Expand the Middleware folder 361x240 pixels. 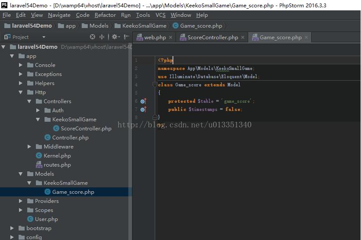(29, 147)
